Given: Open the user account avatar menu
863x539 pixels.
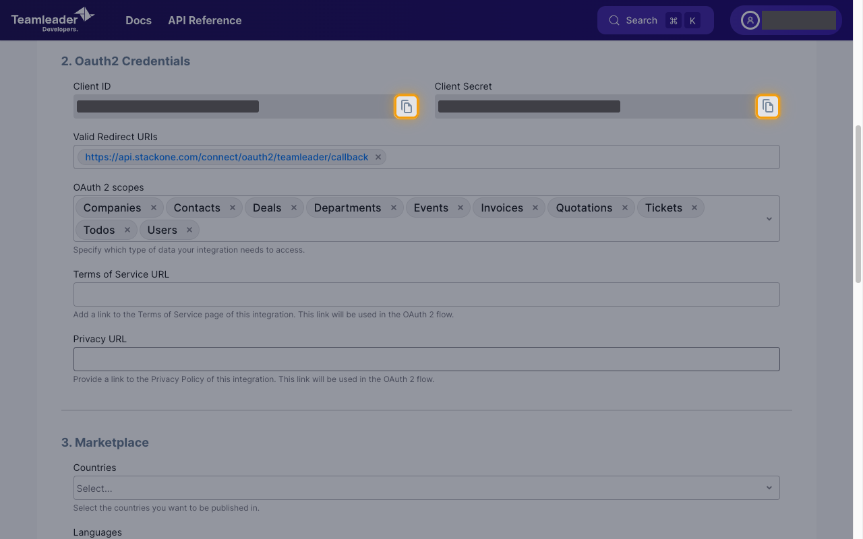Looking at the screenshot, I should click(x=750, y=20).
